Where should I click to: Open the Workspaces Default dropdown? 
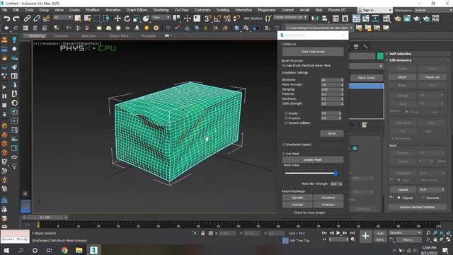point(433,10)
